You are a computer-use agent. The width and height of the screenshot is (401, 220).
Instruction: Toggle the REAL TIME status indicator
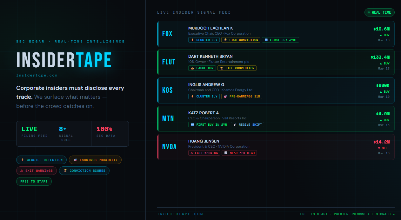pyautogui.click(x=379, y=12)
